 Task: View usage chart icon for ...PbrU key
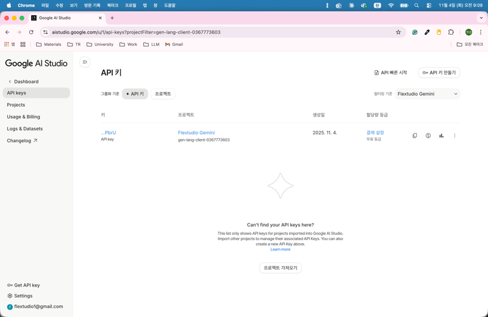click(441, 135)
